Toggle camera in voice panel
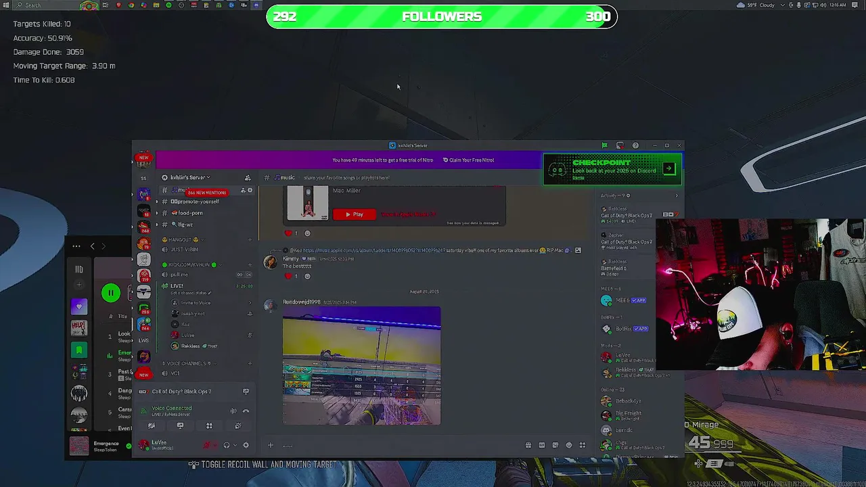The height and width of the screenshot is (487, 866). click(x=152, y=426)
